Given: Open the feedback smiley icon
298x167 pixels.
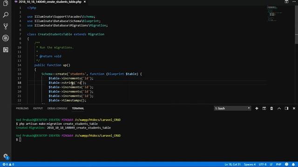Looking at the screenshot, I should point(287,164).
